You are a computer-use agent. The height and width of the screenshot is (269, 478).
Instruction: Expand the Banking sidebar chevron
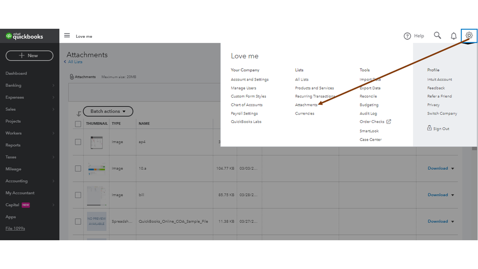(53, 85)
